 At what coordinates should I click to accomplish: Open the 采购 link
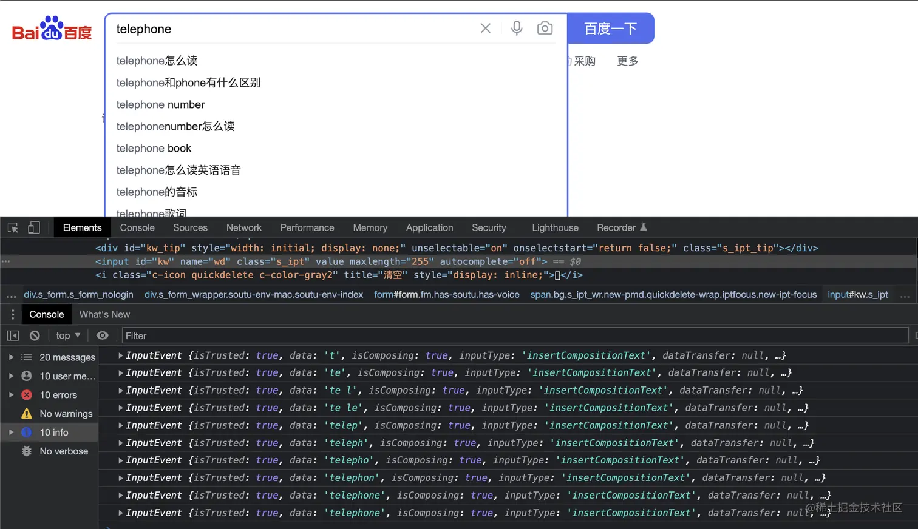pyautogui.click(x=585, y=61)
